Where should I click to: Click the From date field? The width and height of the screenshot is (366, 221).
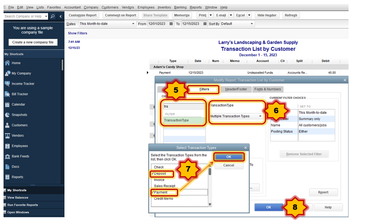point(158,24)
